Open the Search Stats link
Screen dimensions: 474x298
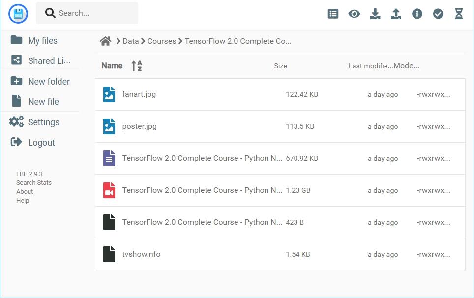click(x=34, y=183)
